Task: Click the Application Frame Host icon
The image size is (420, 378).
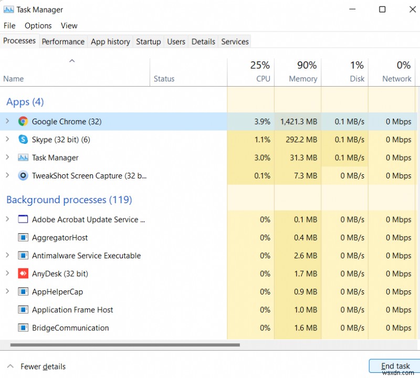Action: tap(23, 310)
